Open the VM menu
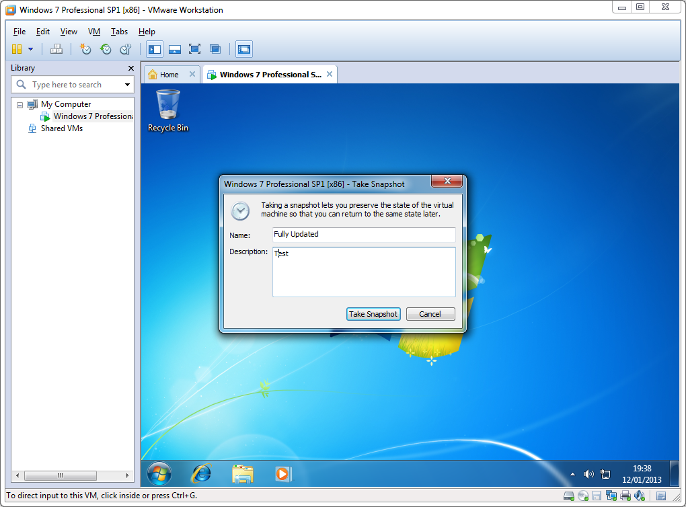The width and height of the screenshot is (686, 507). (94, 32)
